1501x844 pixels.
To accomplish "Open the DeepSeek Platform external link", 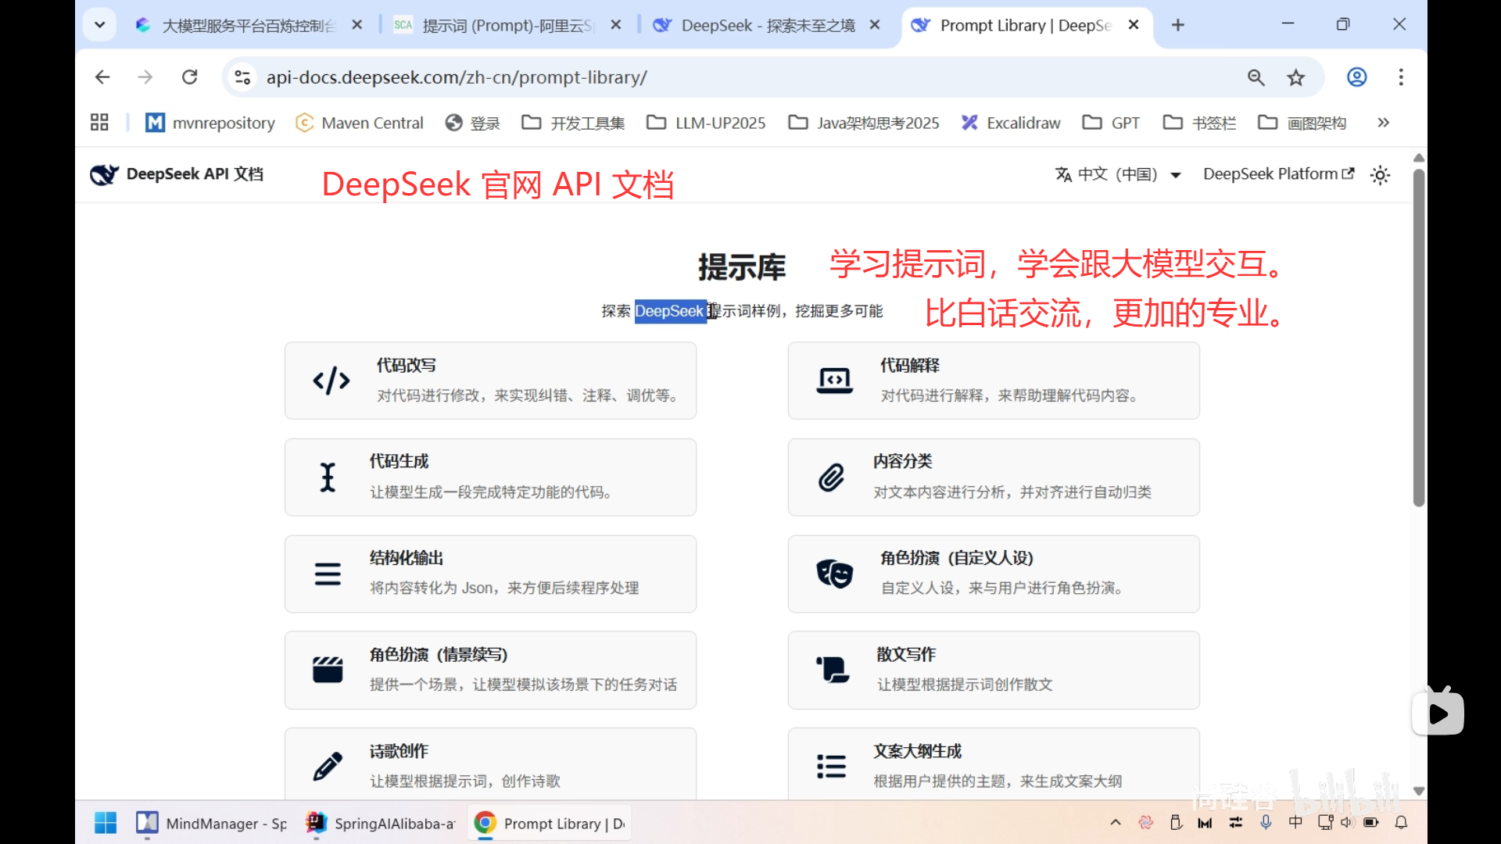I will (x=1278, y=174).
